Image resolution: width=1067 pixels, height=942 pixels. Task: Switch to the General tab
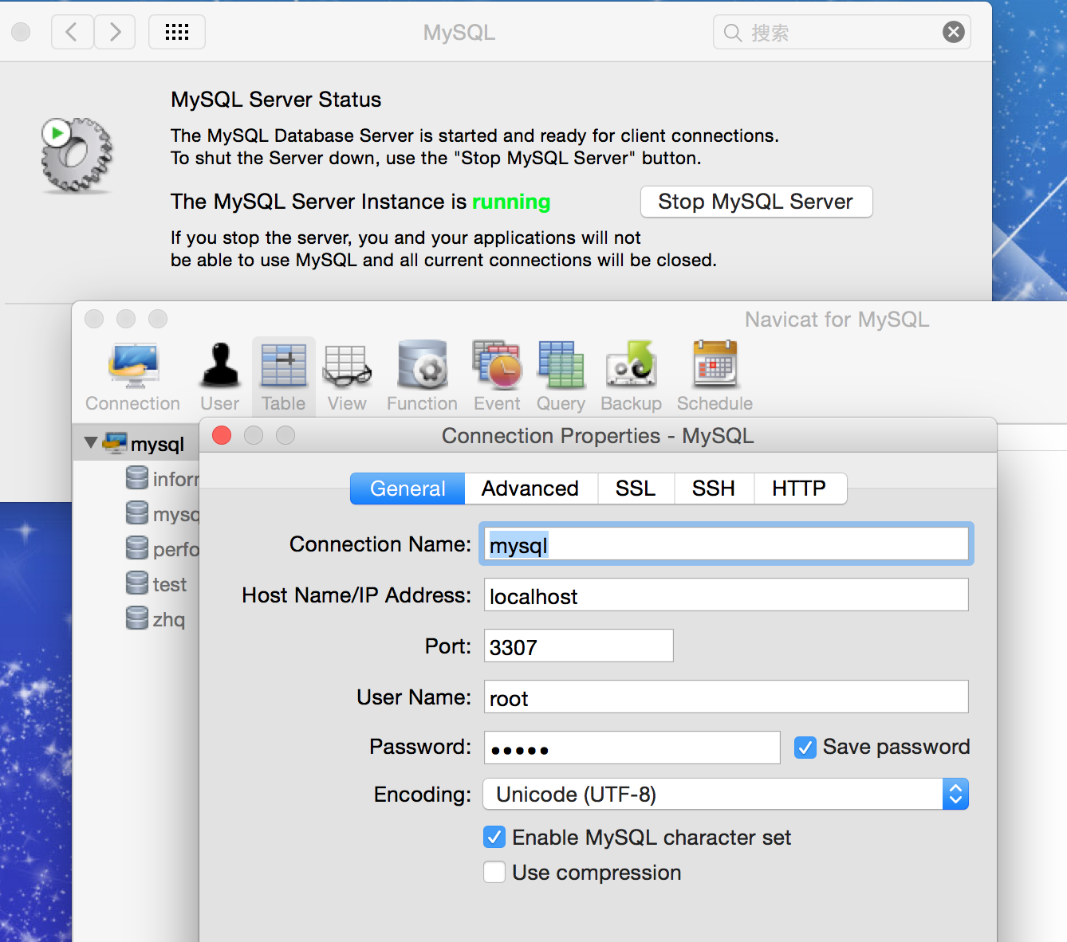tap(408, 489)
